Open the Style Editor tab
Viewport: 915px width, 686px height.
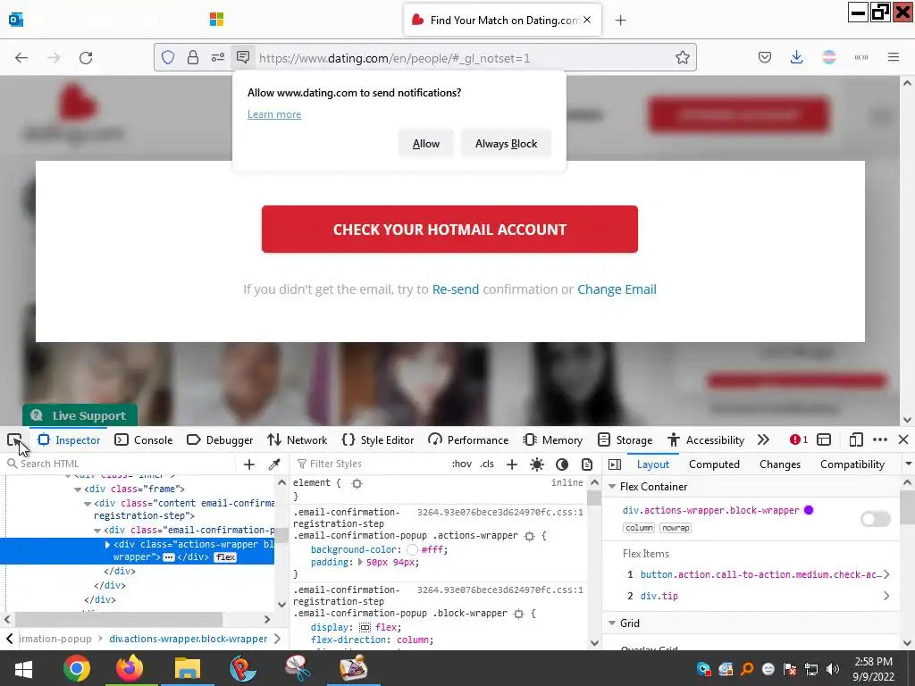[378, 440]
